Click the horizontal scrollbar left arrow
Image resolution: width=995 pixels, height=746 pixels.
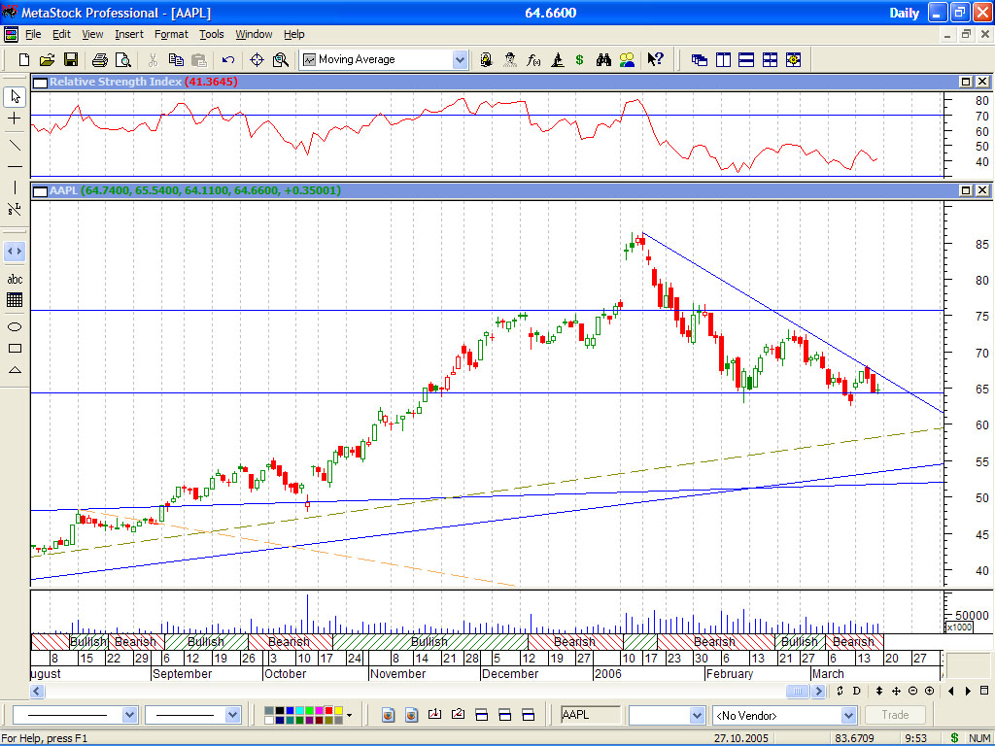click(37, 691)
